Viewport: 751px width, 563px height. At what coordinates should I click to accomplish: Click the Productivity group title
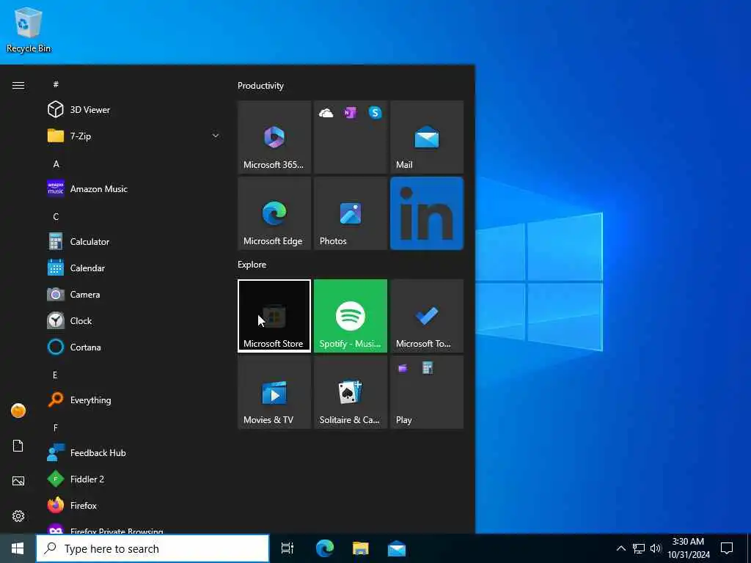coord(260,86)
